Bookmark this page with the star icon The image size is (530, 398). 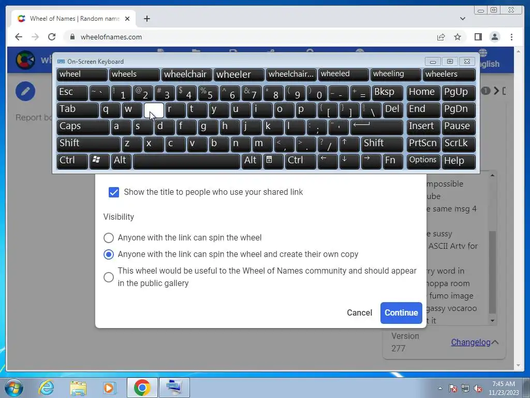coord(458,37)
